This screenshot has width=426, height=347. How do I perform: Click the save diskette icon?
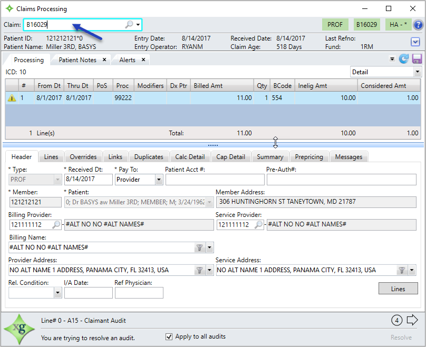tap(417, 58)
